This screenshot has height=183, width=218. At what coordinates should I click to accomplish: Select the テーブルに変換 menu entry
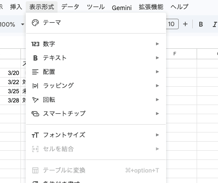point(96,170)
